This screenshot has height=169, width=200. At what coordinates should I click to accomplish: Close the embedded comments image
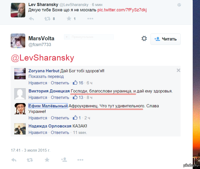coord(178,70)
